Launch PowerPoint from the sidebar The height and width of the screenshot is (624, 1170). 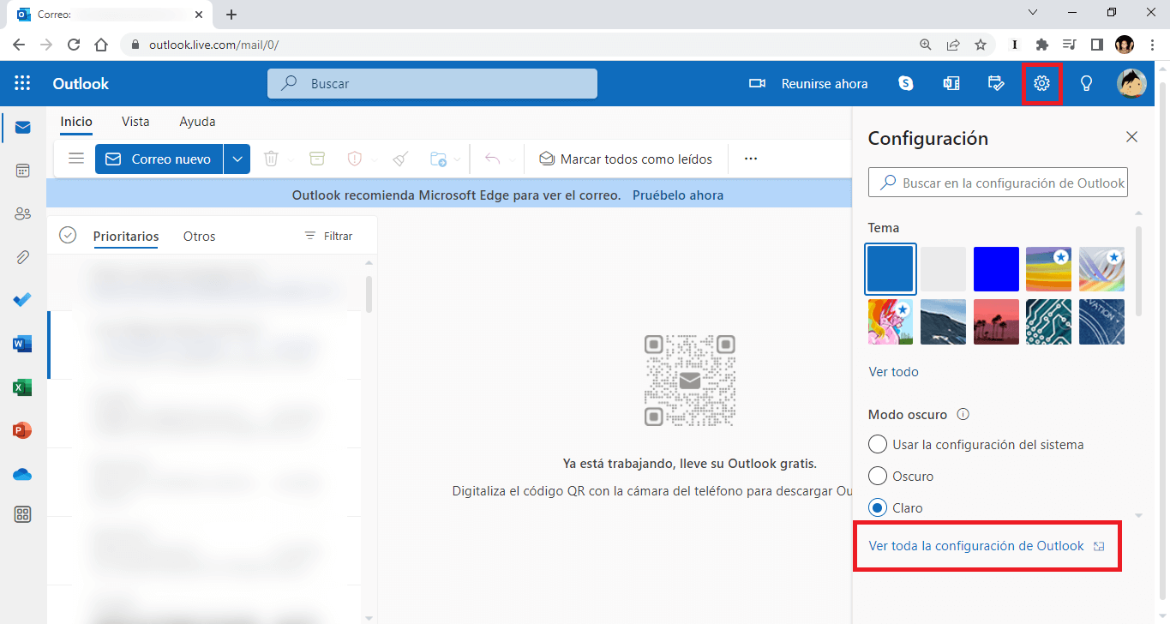[23, 430]
